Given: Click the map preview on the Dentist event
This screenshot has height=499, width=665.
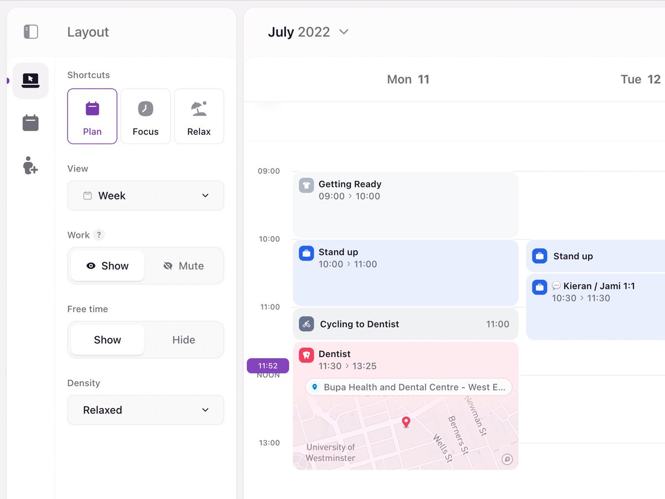Looking at the screenshot, I should [406, 438].
